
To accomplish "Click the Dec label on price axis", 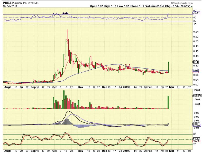I will click(x=105, y=87).
